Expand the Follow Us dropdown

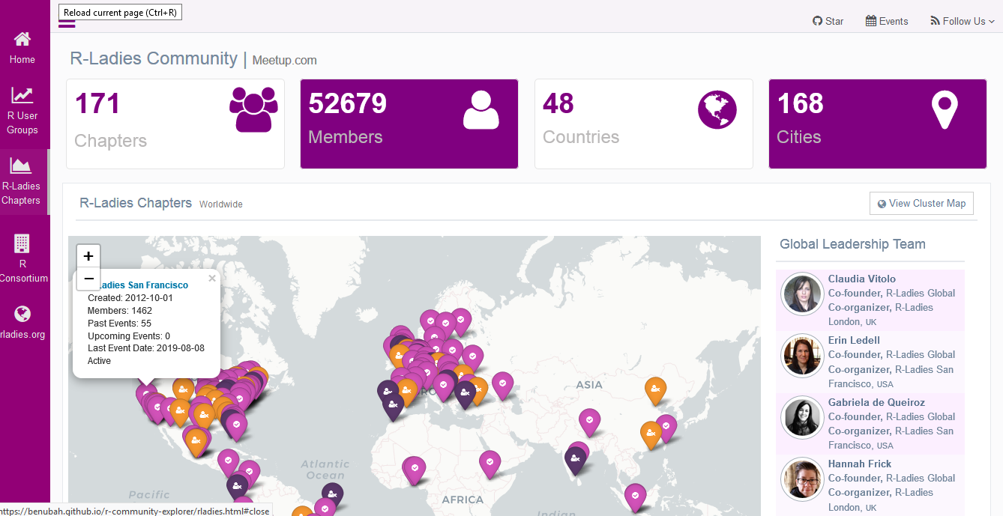[x=963, y=21]
